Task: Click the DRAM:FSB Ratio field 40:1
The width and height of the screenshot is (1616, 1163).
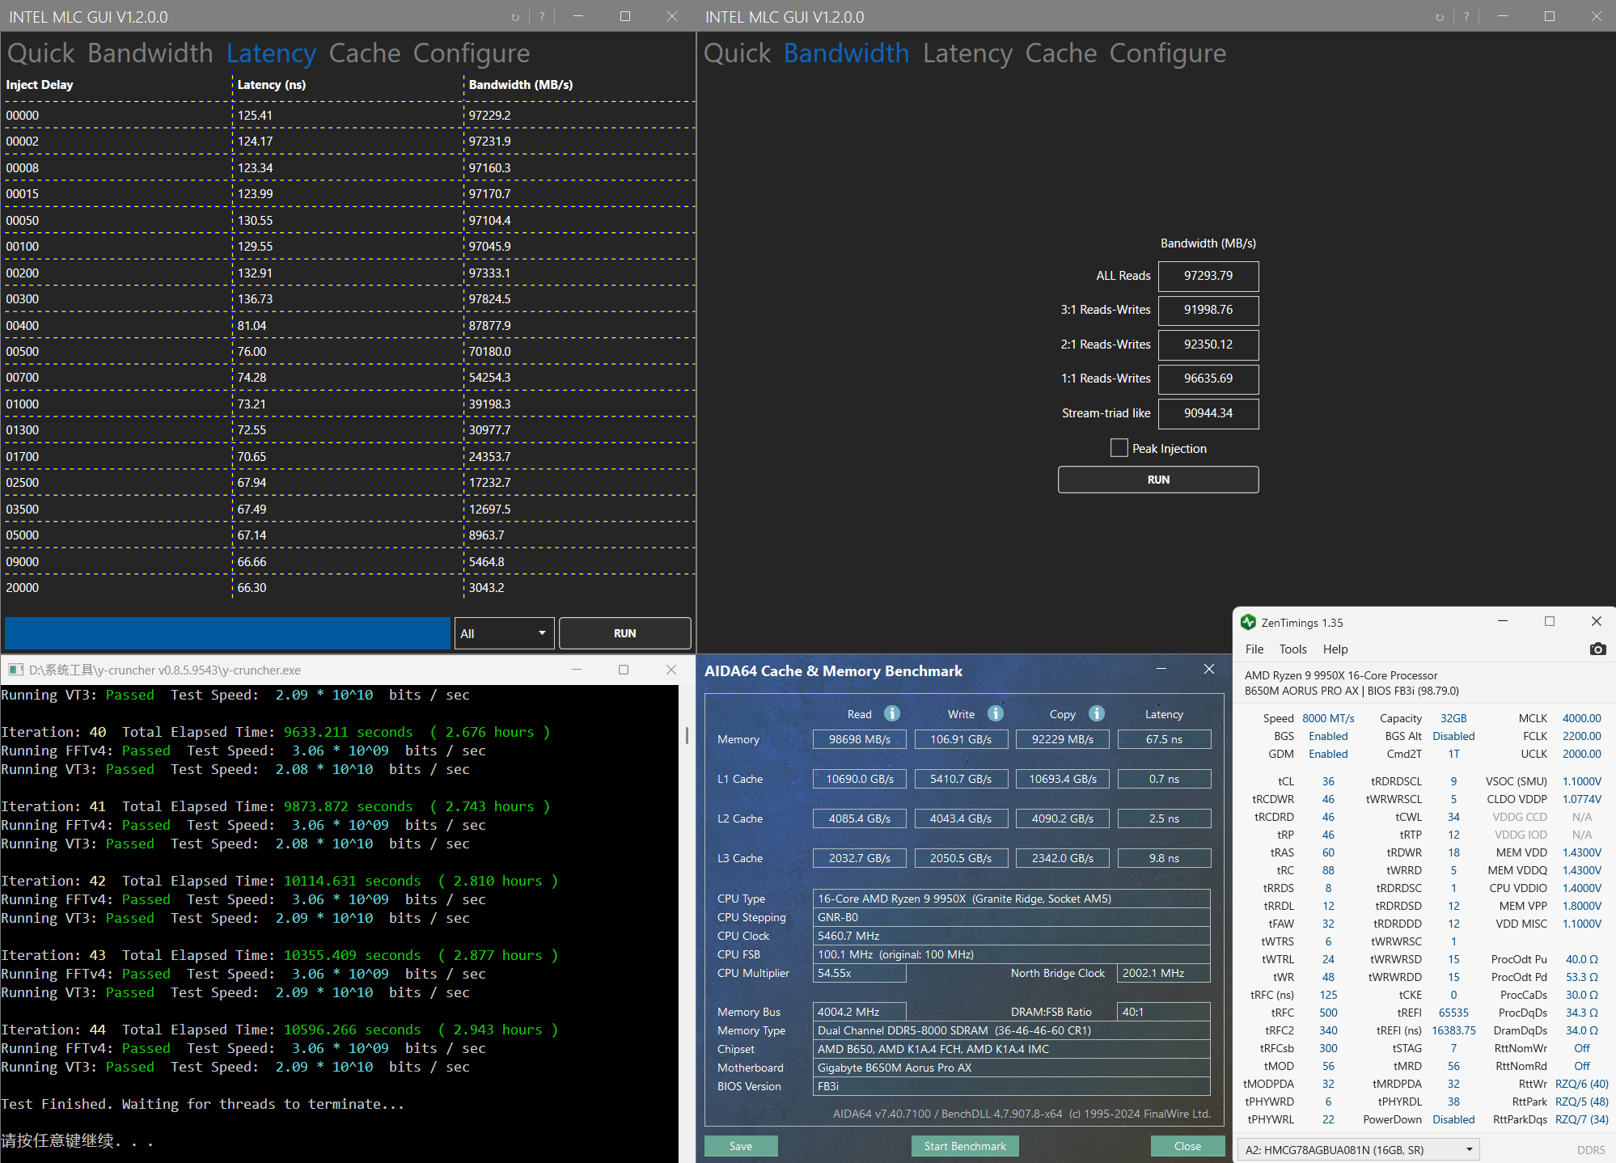Action: point(1164,1012)
